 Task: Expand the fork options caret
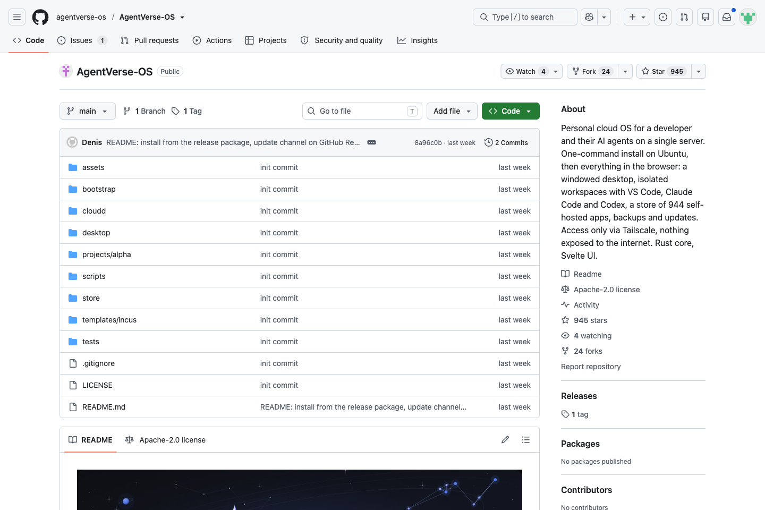pyautogui.click(x=625, y=71)
